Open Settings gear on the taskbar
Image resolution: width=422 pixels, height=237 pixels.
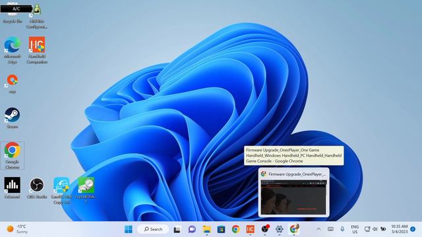[280, 229]
